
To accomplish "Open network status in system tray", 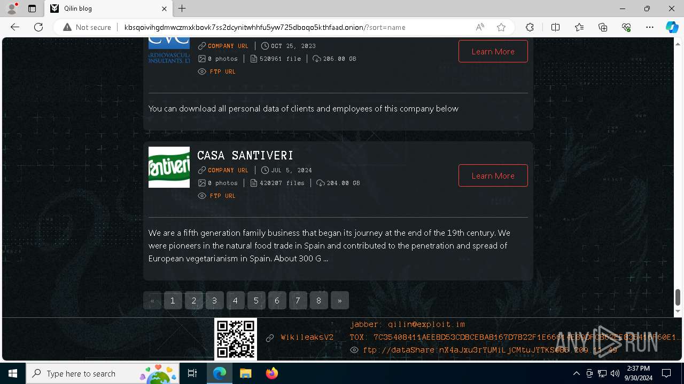I will 602,373.
